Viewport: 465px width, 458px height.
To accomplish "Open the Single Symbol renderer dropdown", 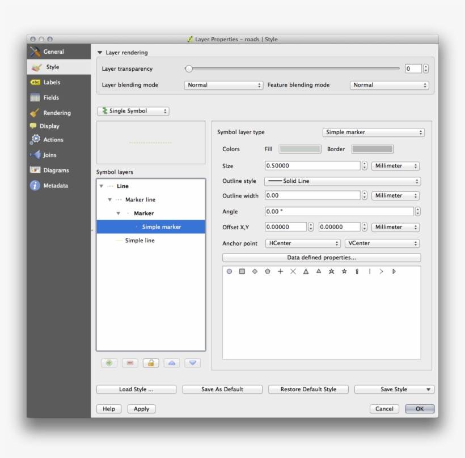I will [133, 111].
